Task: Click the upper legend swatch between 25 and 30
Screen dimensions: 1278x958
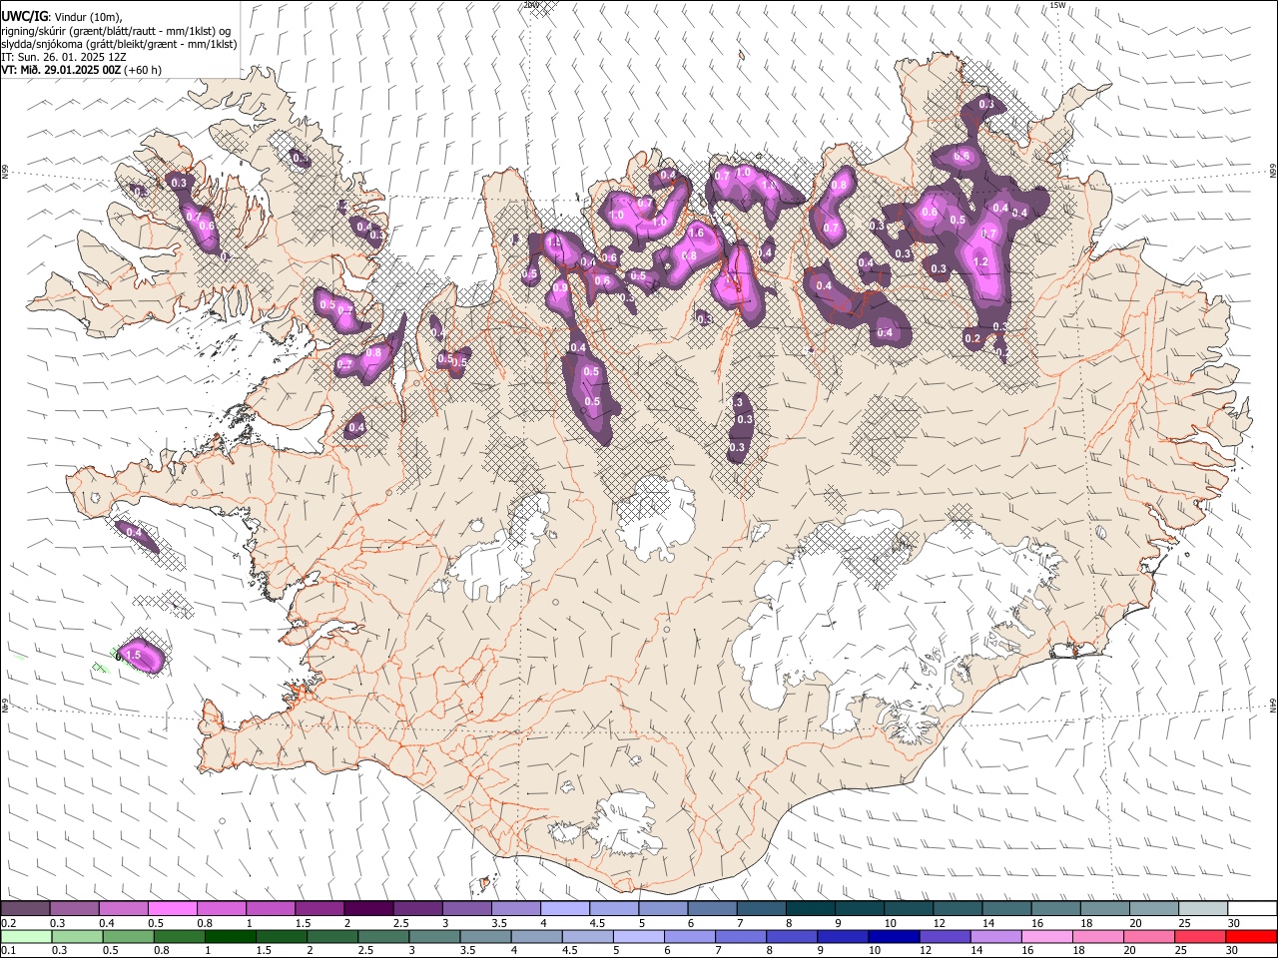Action: pos(1202,908)
